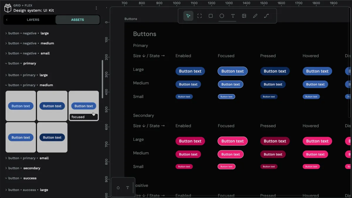Select the Image tool
Screen dimensions: 352x198
(x=244, y=16)
